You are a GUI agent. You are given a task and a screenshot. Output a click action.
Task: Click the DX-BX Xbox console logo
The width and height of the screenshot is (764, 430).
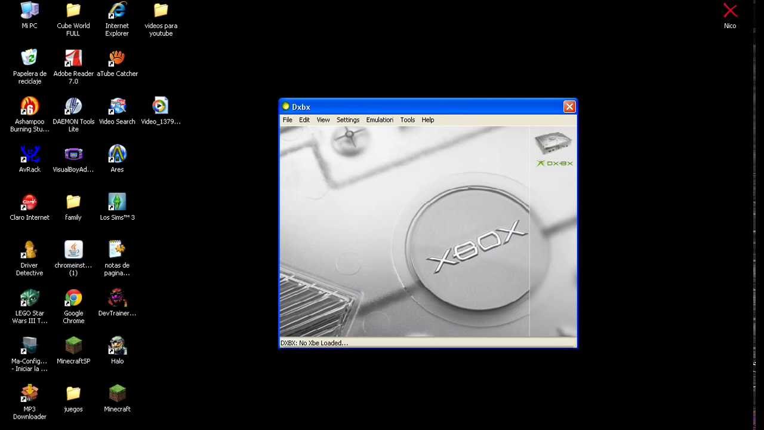(554, 149)
